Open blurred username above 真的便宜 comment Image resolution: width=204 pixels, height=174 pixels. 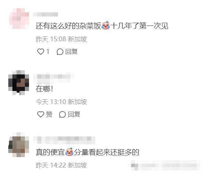pyautogui.click(x=64, y=140)
